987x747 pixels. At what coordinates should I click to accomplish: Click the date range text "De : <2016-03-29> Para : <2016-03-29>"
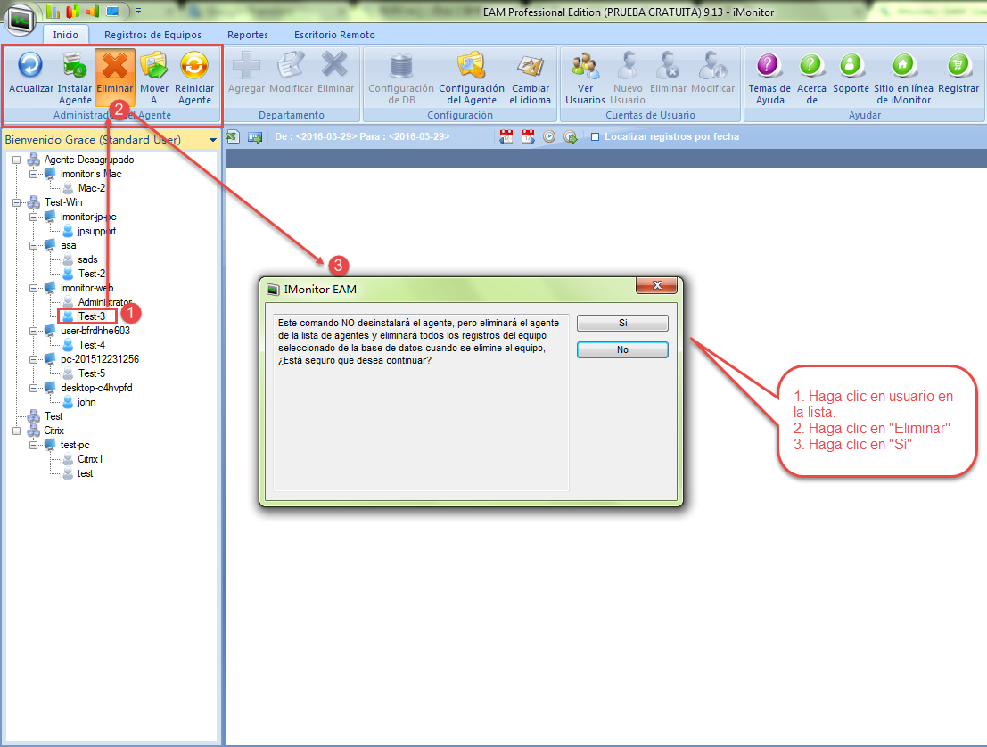[x=362, y=136]
